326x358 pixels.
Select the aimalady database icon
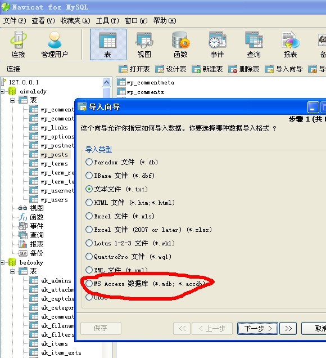point(12,91)
